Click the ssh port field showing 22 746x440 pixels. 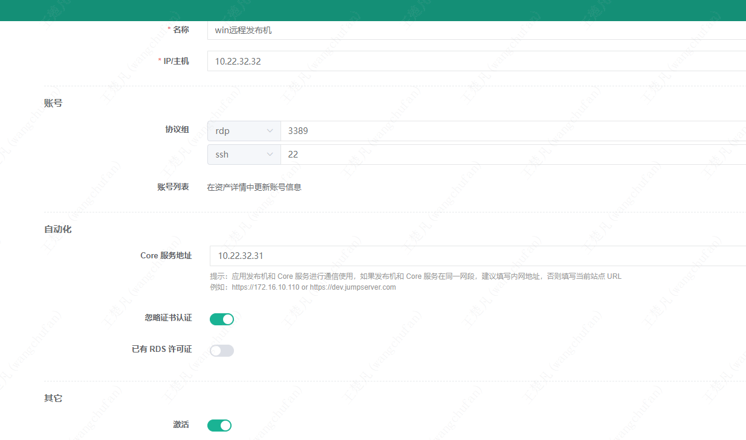(x=513, y=155)
